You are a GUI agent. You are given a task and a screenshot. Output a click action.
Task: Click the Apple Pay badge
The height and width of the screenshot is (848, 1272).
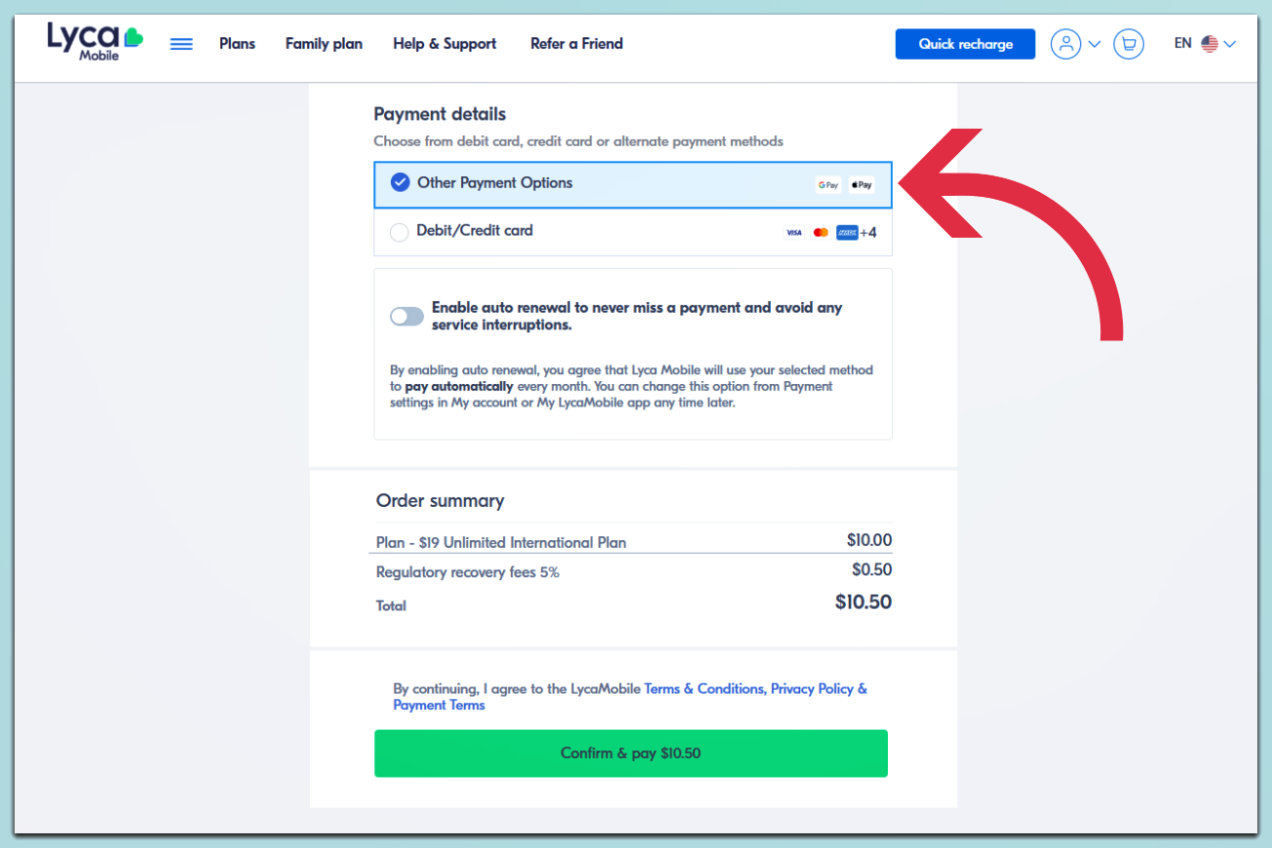pos(861,184)
